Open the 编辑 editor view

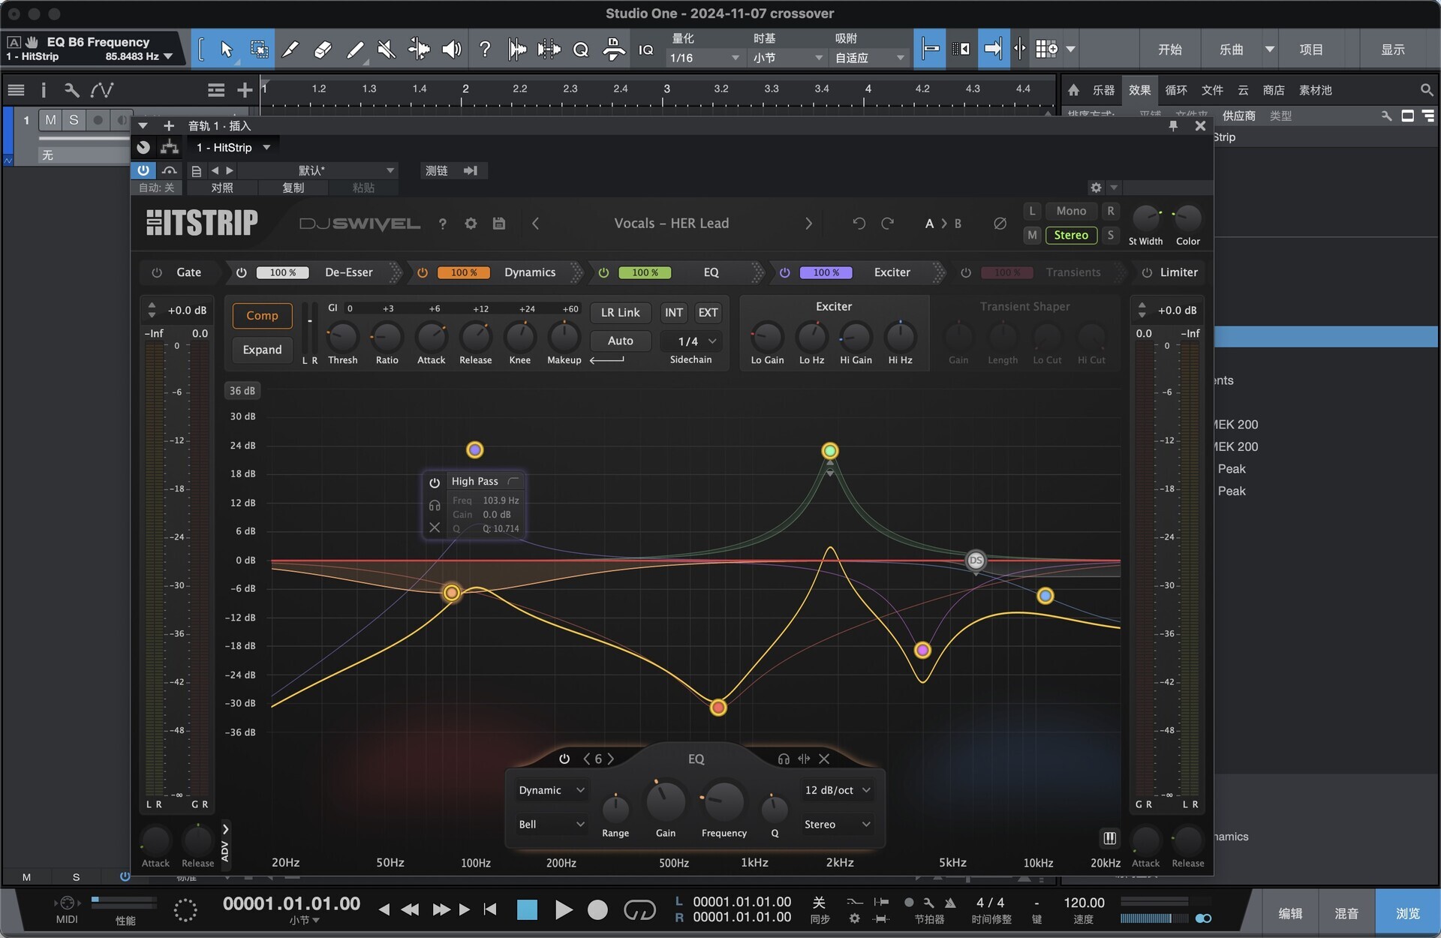(1290, 913)
